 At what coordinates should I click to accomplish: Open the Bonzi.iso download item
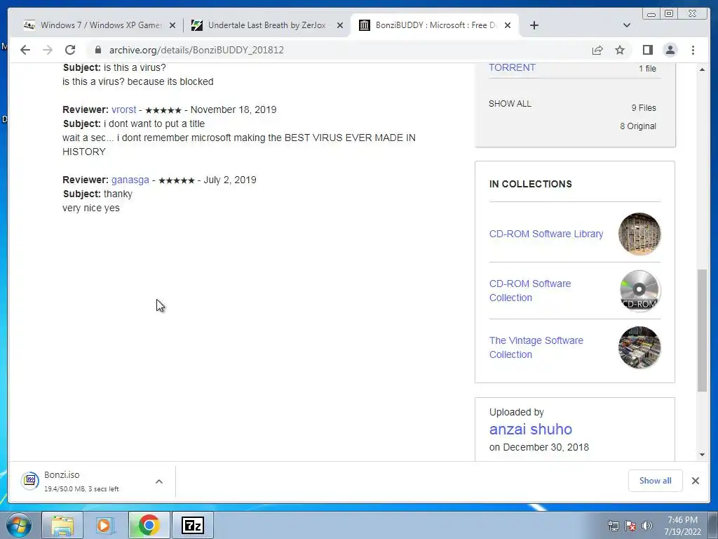click(83, 481)
